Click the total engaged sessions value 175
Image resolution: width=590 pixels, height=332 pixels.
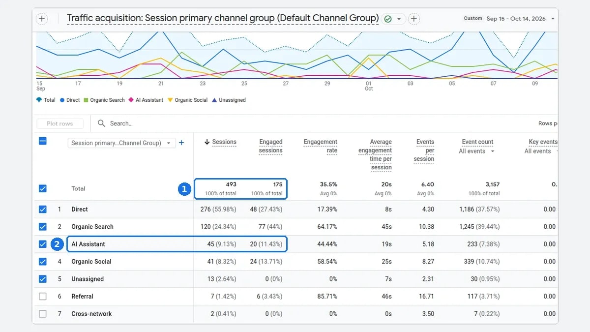[278, 184]
